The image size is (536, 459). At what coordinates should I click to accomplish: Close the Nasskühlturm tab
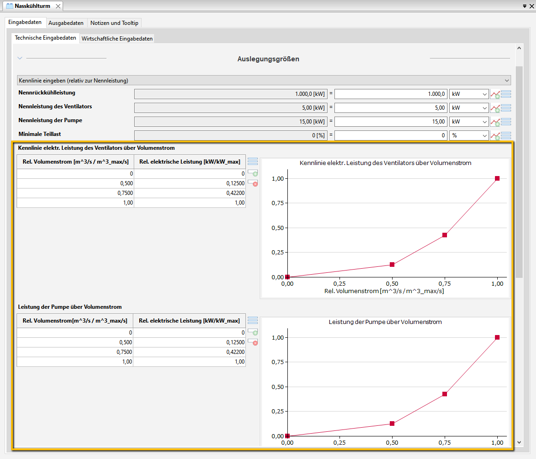click(x=58, y=6)
